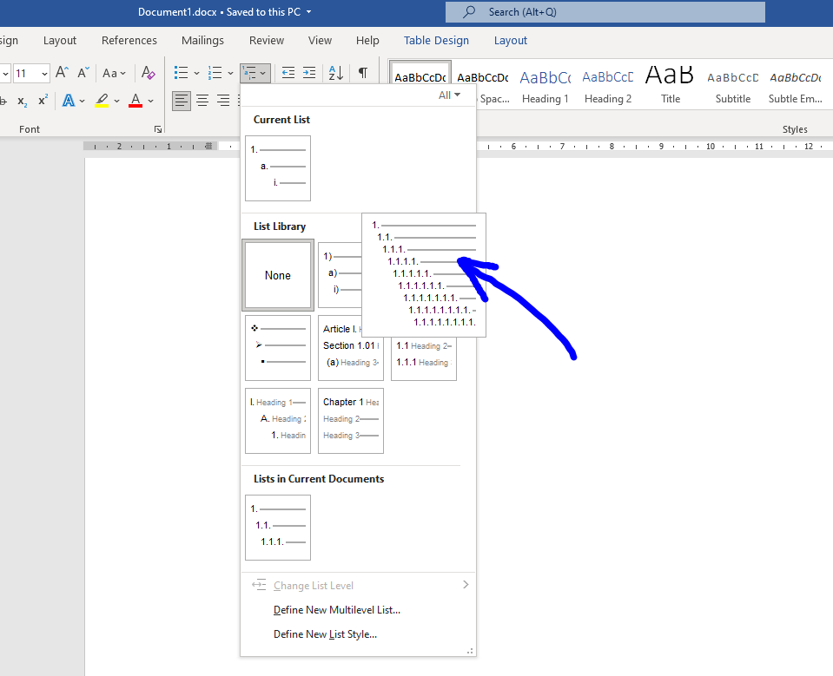
Task: Toggle superscript formatting
Action: pyautogui.click(x=43, y=101)
